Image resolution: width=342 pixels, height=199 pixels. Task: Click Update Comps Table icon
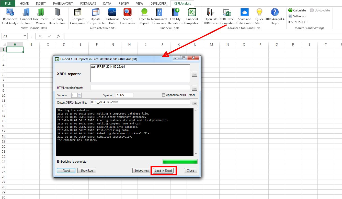(96, 16)
